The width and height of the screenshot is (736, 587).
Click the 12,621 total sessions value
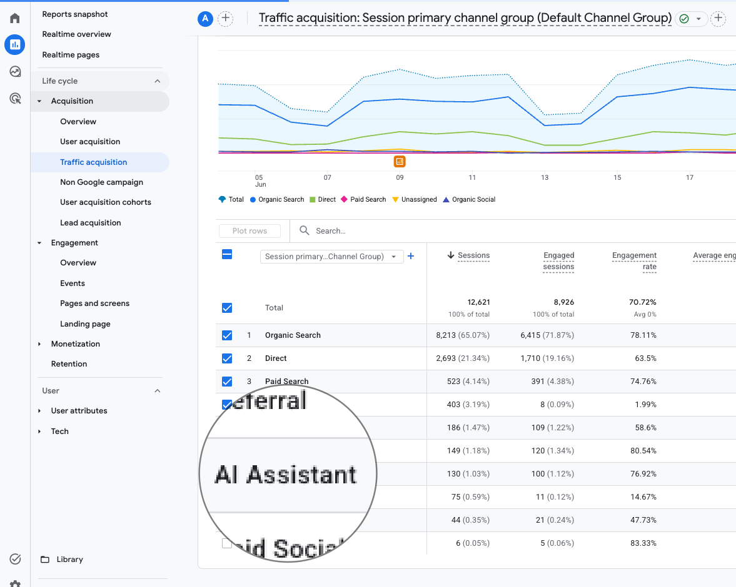point(478,302)
